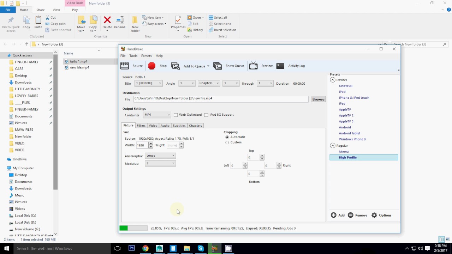Click the Width value field

142,145
